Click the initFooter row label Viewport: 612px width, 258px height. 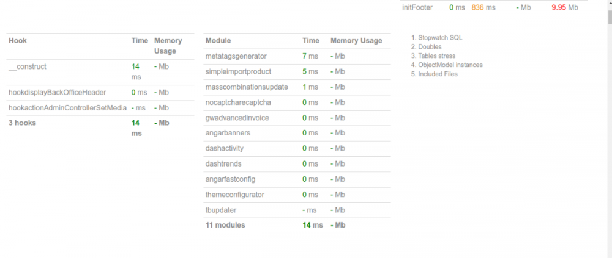tap(416, 8)
